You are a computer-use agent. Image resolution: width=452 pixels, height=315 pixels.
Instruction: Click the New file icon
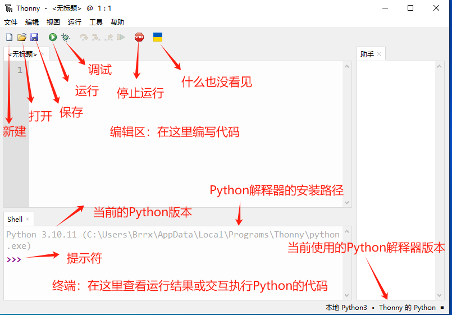click(9, 37)
